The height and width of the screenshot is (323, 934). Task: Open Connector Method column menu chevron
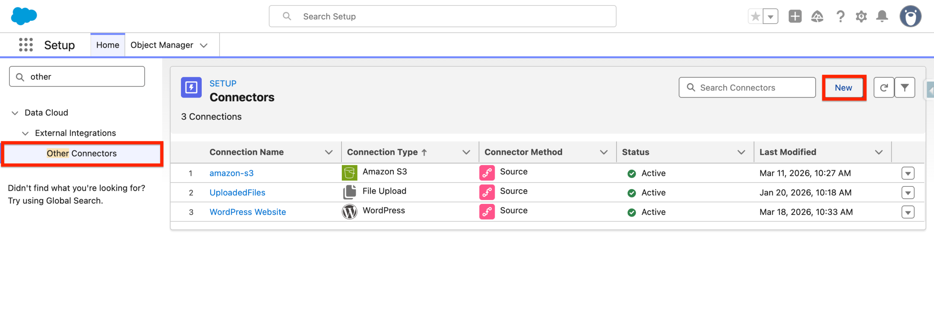pyautogui.click(x=604, y=152)
